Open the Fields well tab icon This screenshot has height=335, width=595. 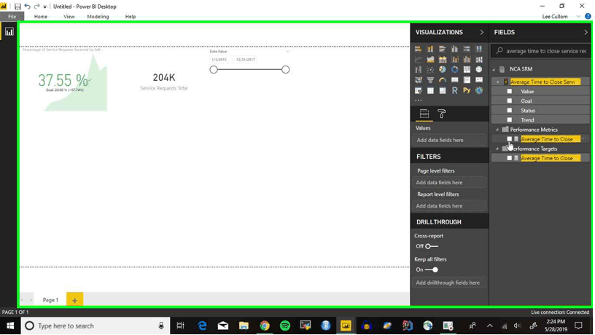[424, 114]
